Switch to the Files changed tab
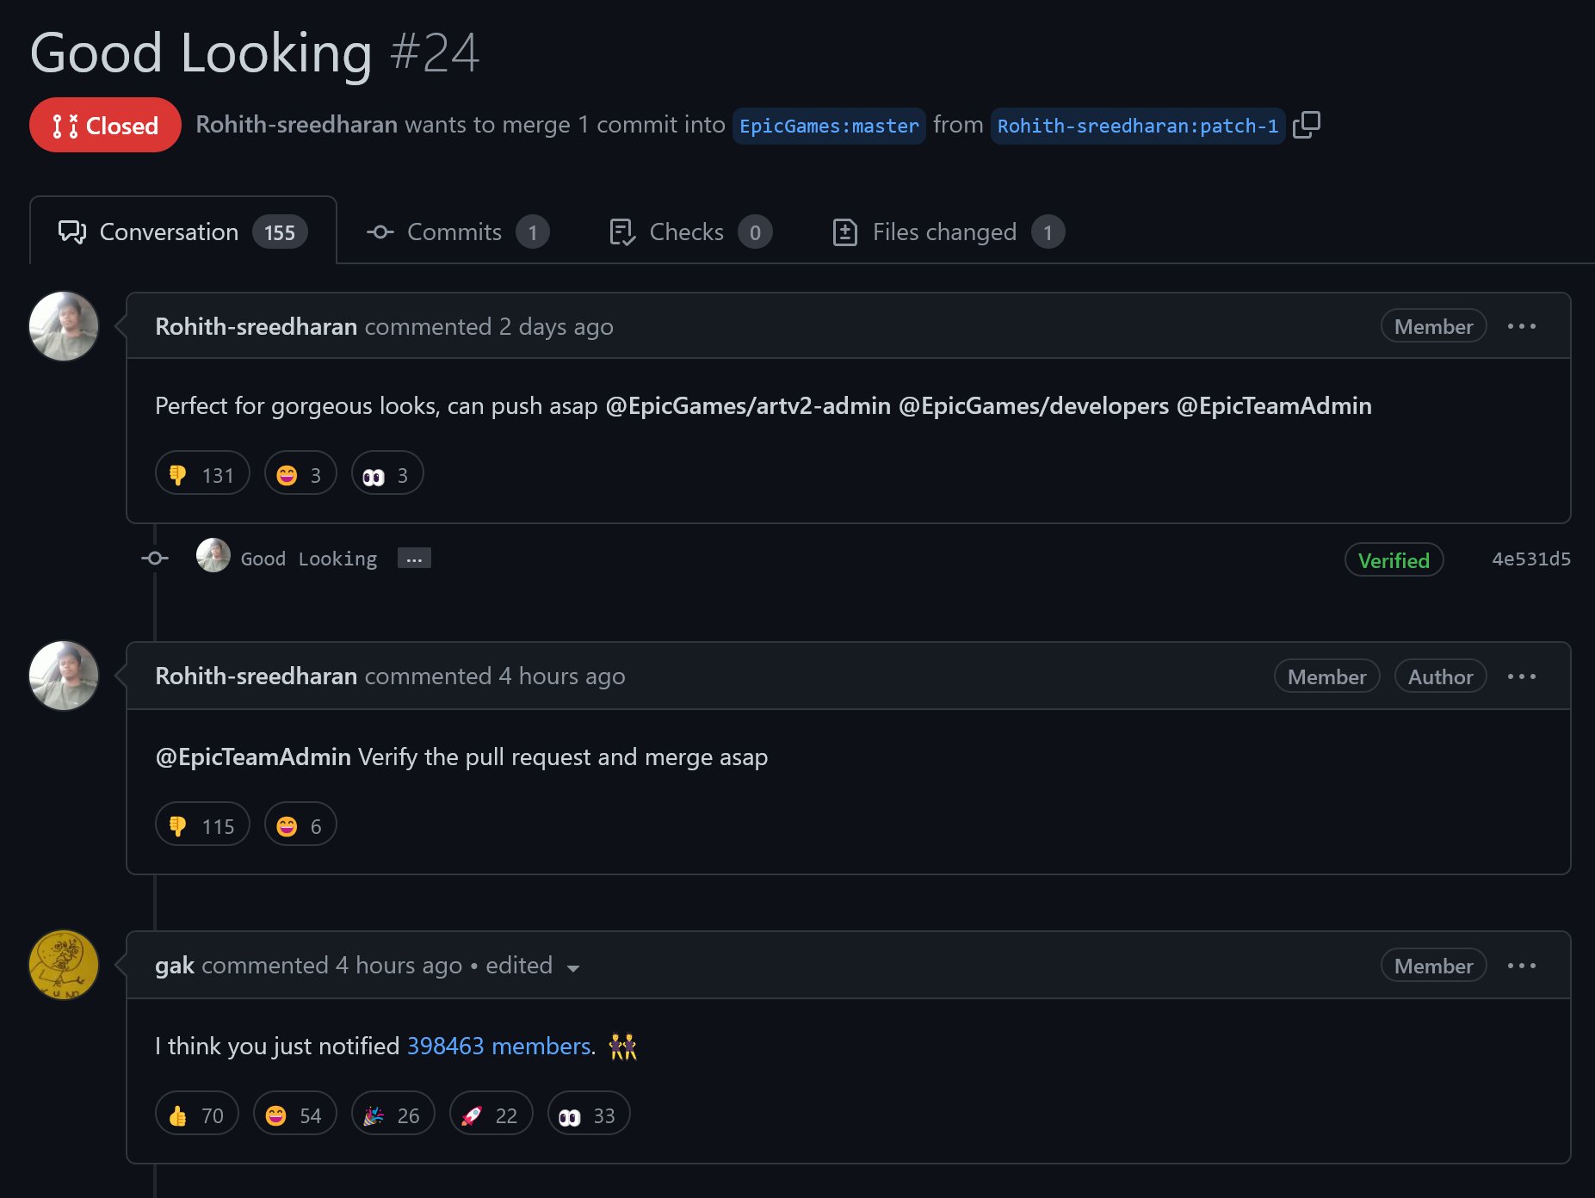 coord(943,232)
